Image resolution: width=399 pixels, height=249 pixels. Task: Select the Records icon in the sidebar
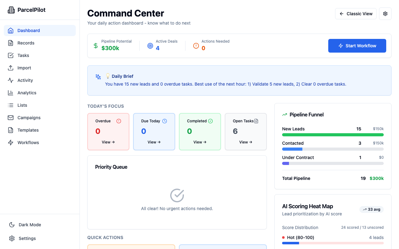point(11,43)
